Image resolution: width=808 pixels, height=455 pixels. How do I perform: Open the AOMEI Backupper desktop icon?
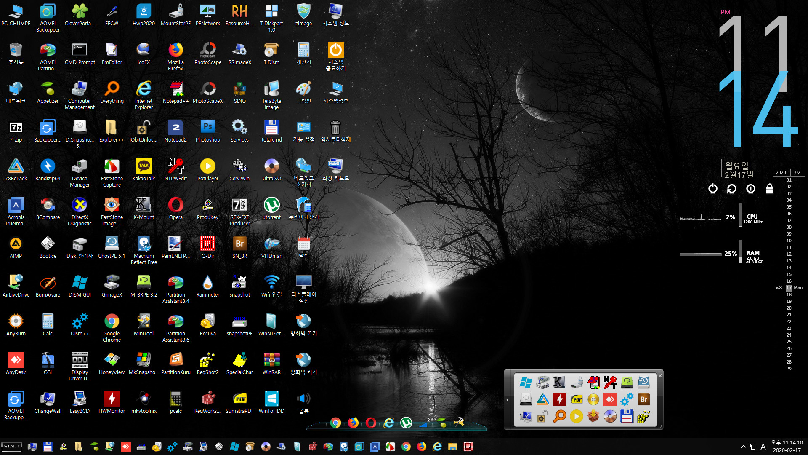click(48, 18)
